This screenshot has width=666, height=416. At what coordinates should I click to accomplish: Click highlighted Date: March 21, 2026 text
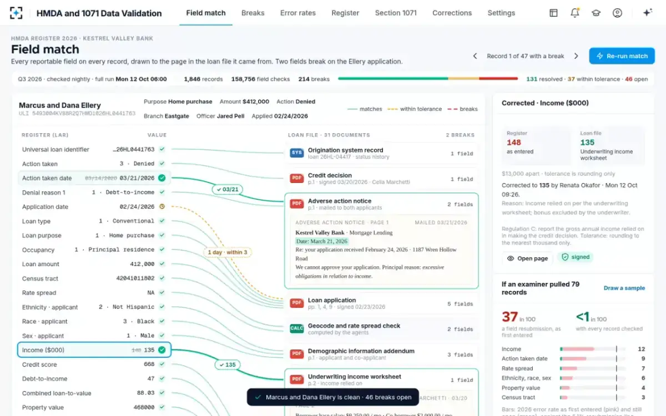point(322,241)
